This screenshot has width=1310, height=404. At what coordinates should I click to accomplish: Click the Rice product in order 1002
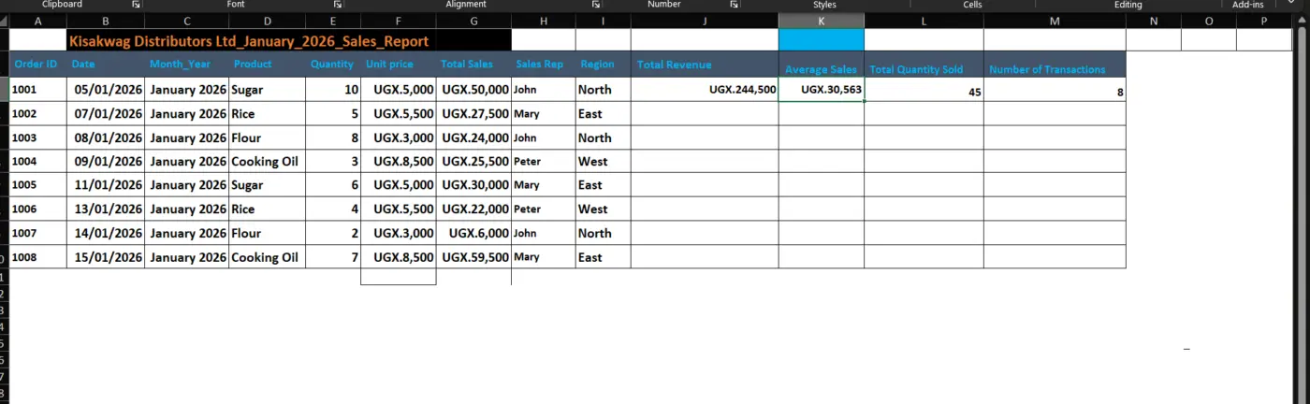pyautogui.click(x=268, y=113)
